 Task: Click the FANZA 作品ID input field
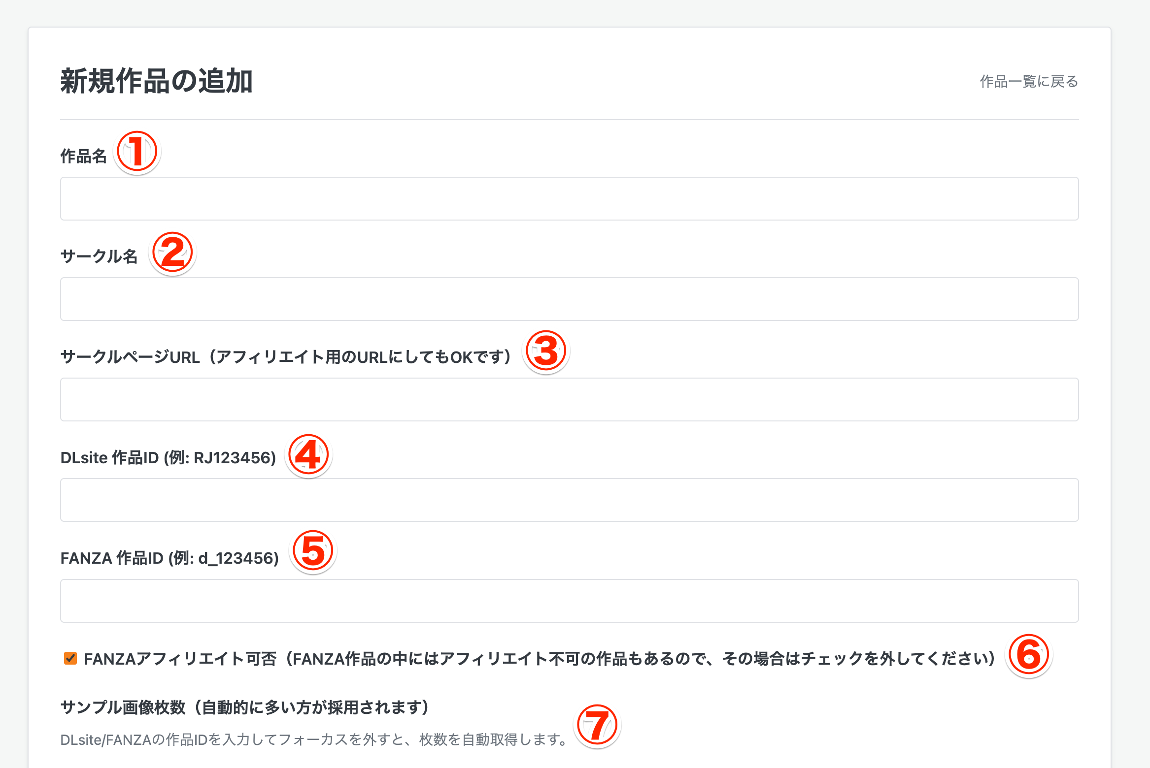click(x=569, y=601)
